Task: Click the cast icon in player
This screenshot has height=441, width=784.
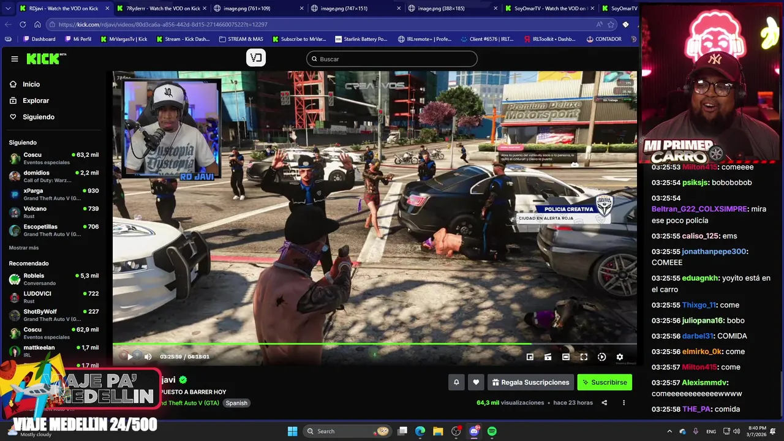Action: click(548, 356)
